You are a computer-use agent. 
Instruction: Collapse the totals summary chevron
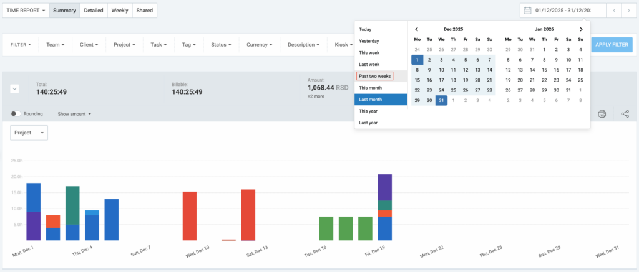pyautogui.click(x=14, y=88)
